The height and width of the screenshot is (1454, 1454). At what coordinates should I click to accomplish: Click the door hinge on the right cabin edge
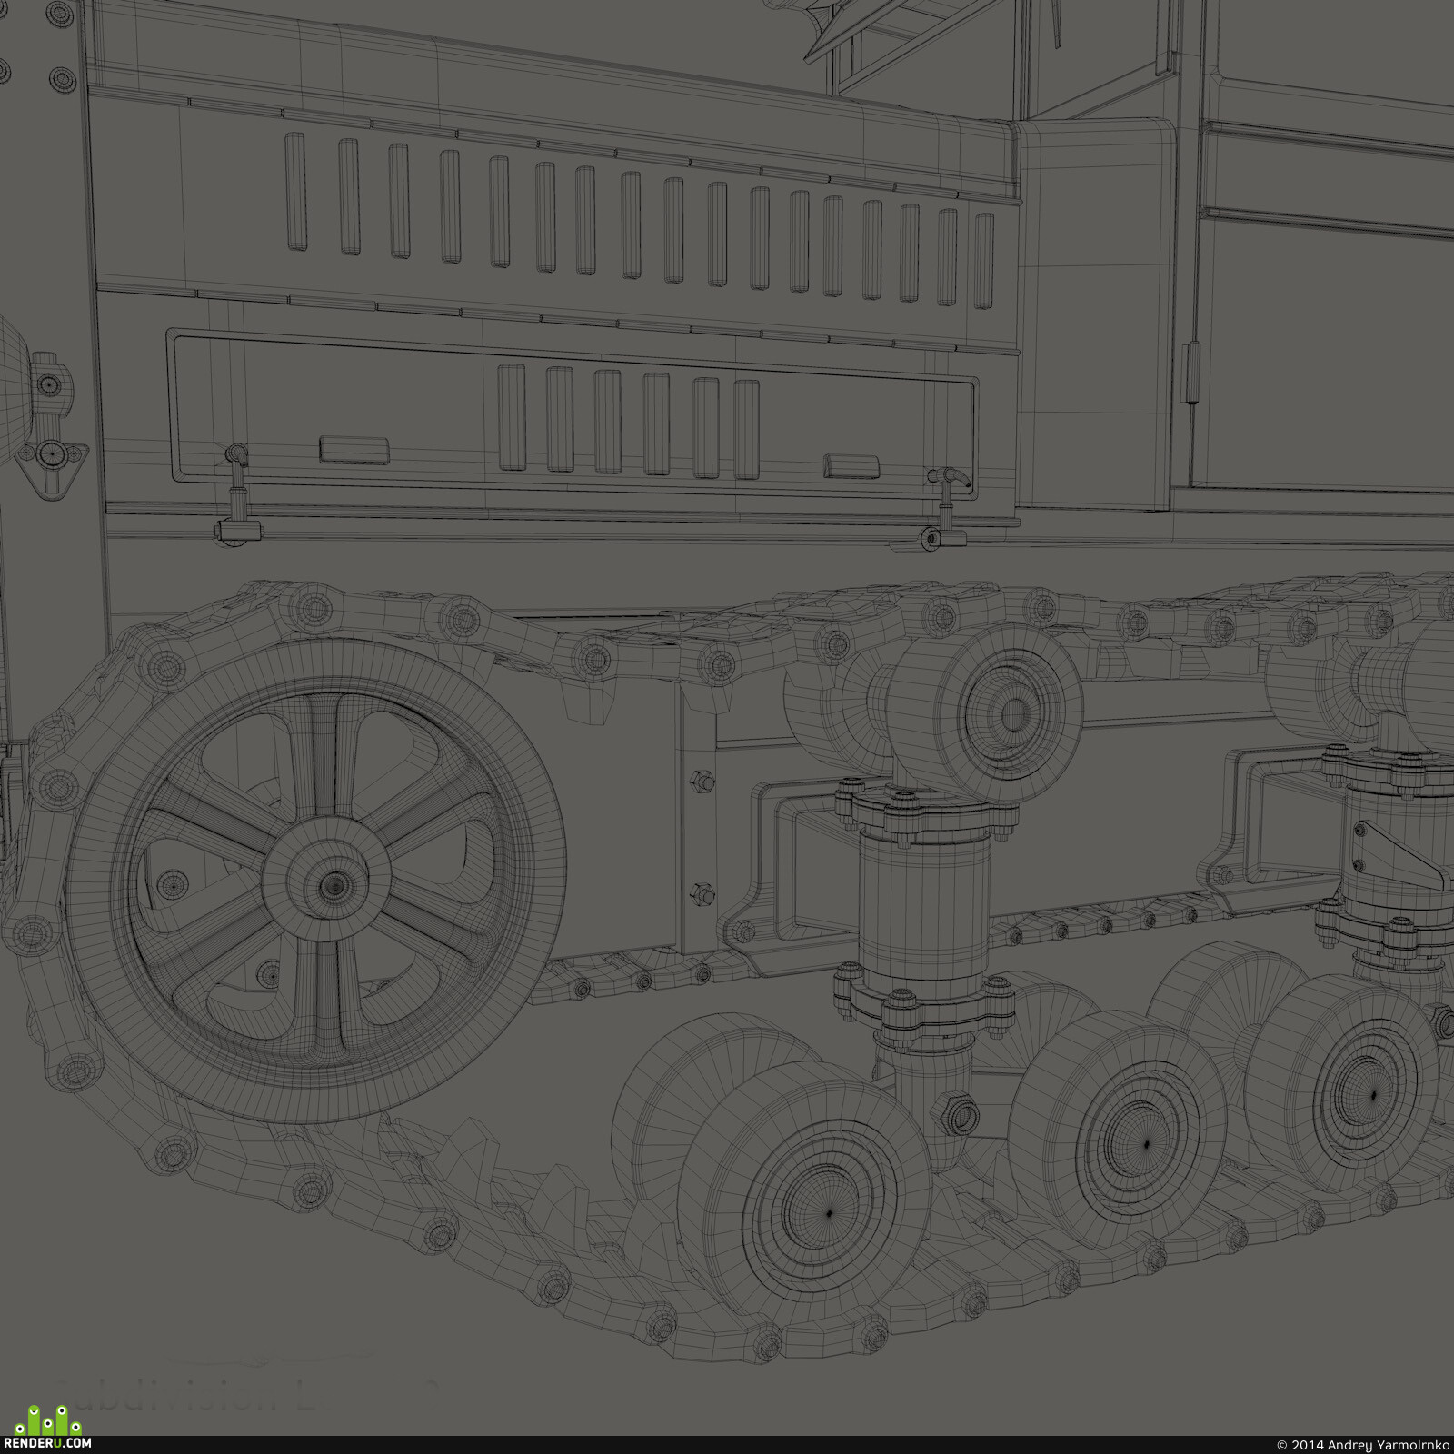click(1193, 372)
